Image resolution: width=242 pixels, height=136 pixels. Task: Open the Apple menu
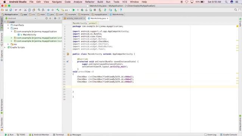[x=5, y=2]
